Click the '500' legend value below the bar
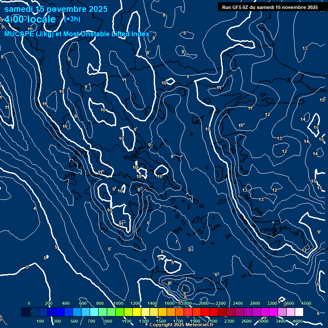This screenshot has width=328, height=328. coord(74,321)
